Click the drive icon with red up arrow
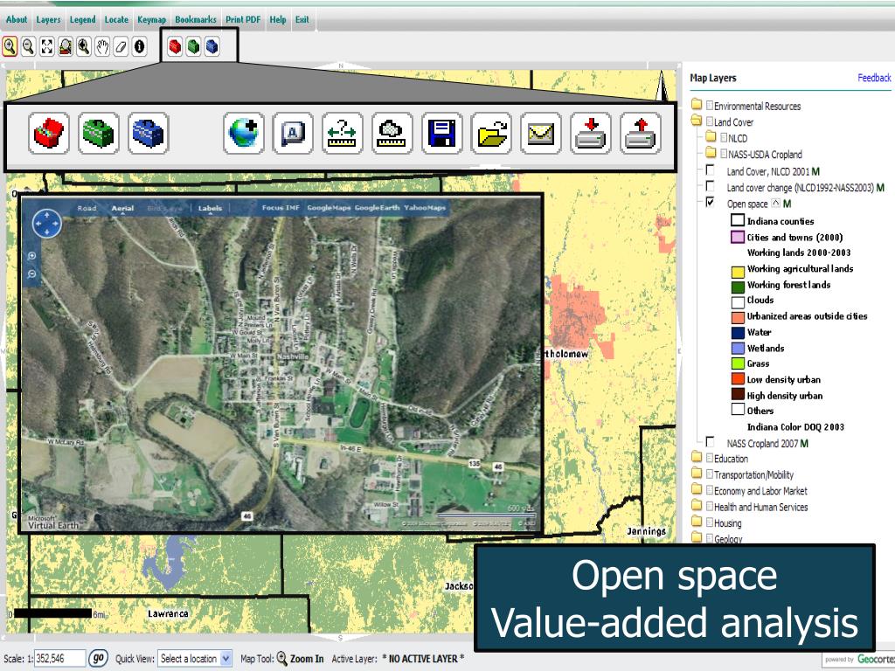Image resolution: width=895 pixels, height=671 pixels. coord(641,134)
